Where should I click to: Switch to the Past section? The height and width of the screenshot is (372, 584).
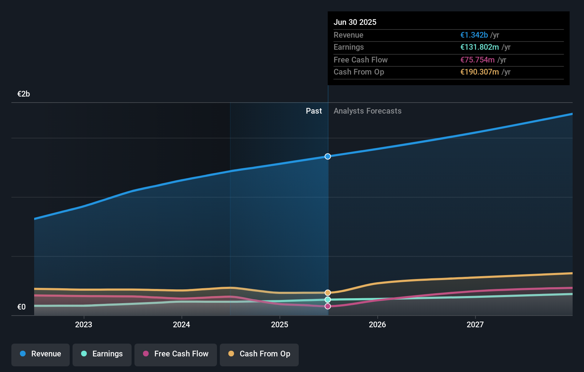pyautogui.click(x=314, y=111)
